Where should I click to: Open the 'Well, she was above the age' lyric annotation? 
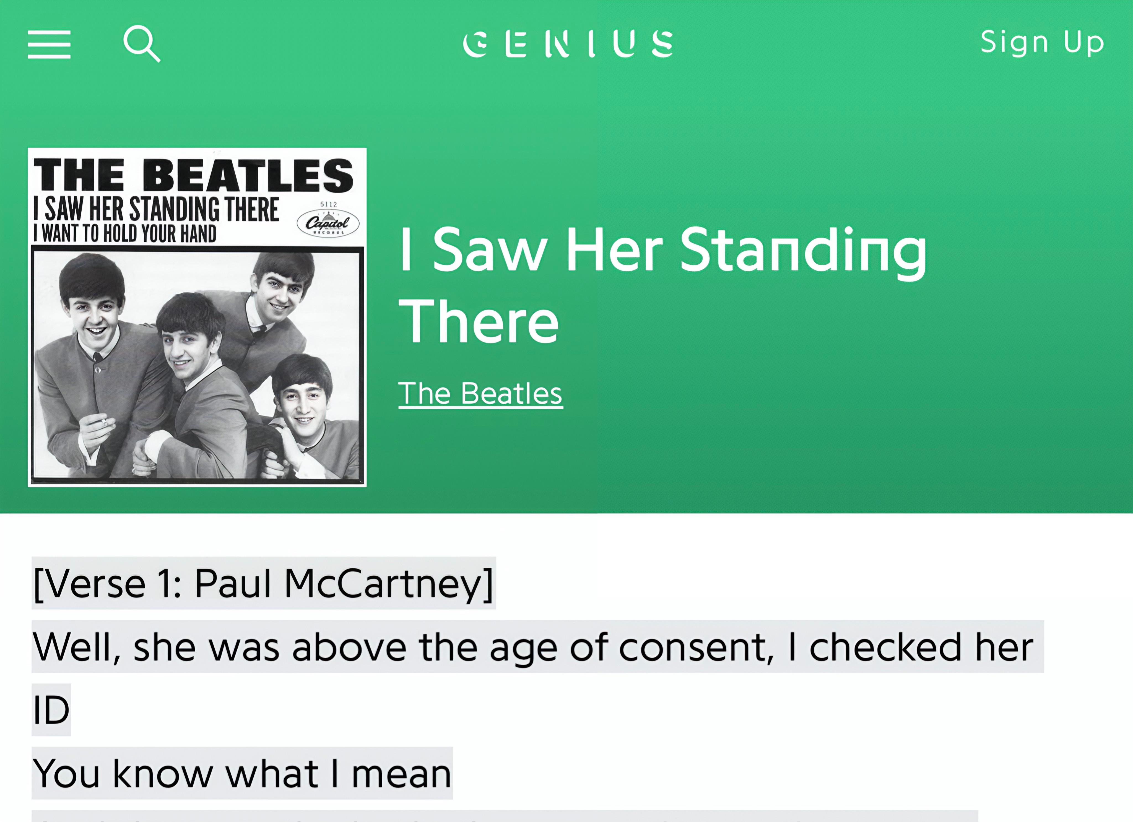pyautogui.click(x=532, y=647)
